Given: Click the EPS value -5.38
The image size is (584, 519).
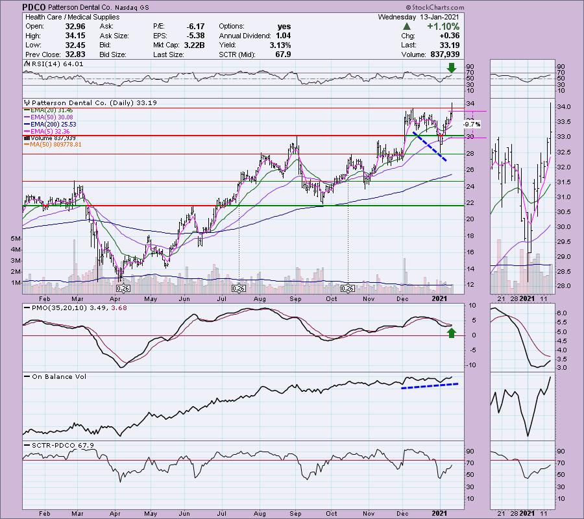Looking at the screenshot, I should tap(195, 36).
